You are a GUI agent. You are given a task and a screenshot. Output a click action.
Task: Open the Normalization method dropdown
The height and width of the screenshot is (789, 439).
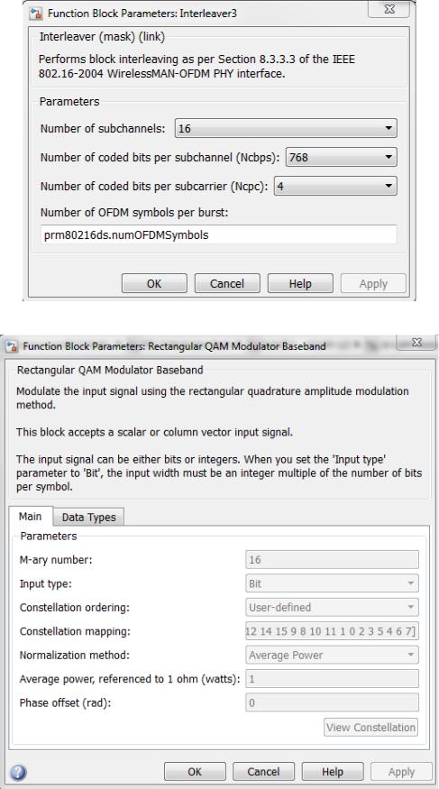point(332,656)
